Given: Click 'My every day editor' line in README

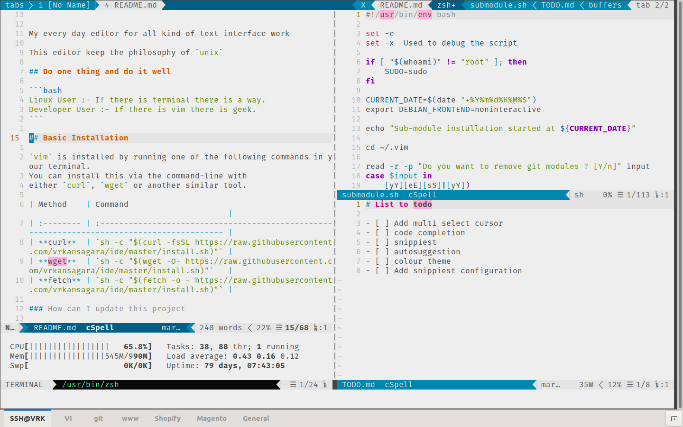Looking at the screenshot, I should pyautogui.click(x=159, y=34).
